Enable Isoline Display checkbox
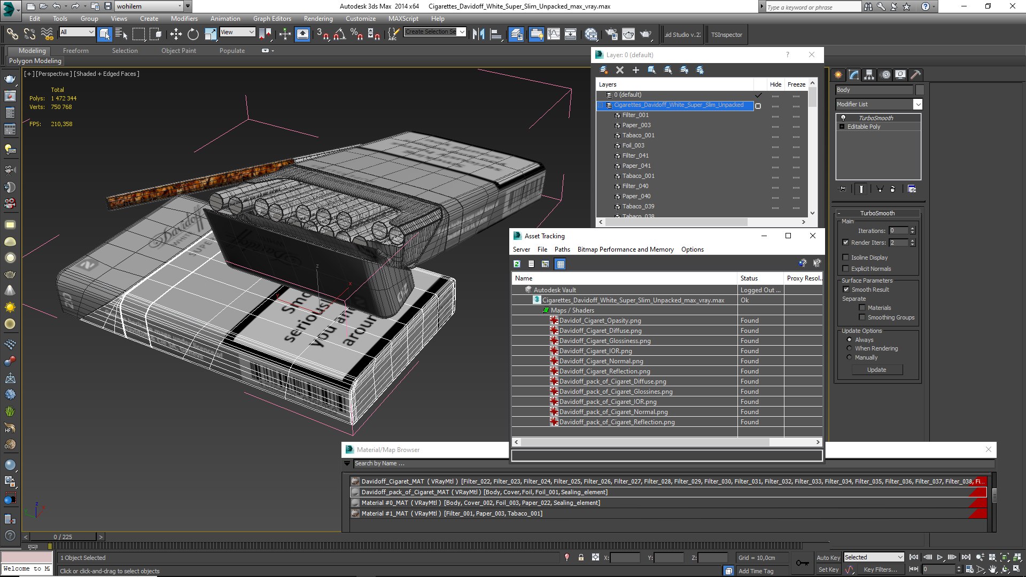The height and width of the screenshot is (577, 1026). (x=845, y=258)
